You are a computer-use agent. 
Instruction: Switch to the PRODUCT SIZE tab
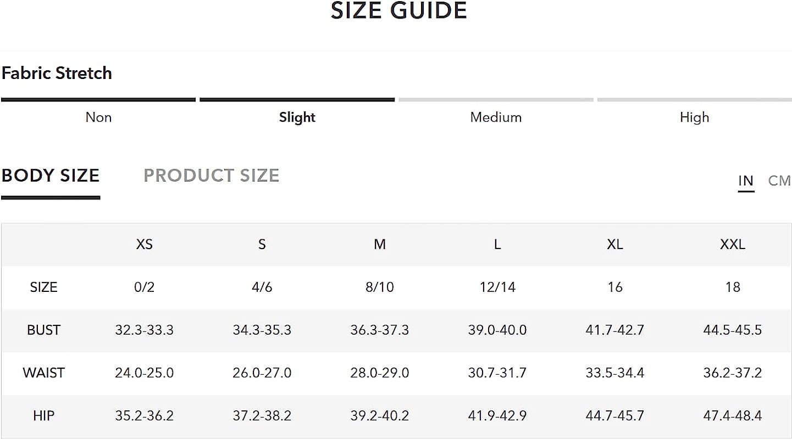coord(212,176)
